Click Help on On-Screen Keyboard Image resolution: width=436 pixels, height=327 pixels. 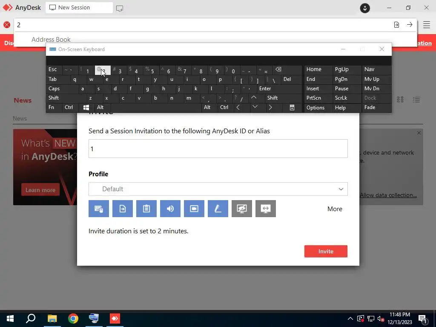coord(347,108)
